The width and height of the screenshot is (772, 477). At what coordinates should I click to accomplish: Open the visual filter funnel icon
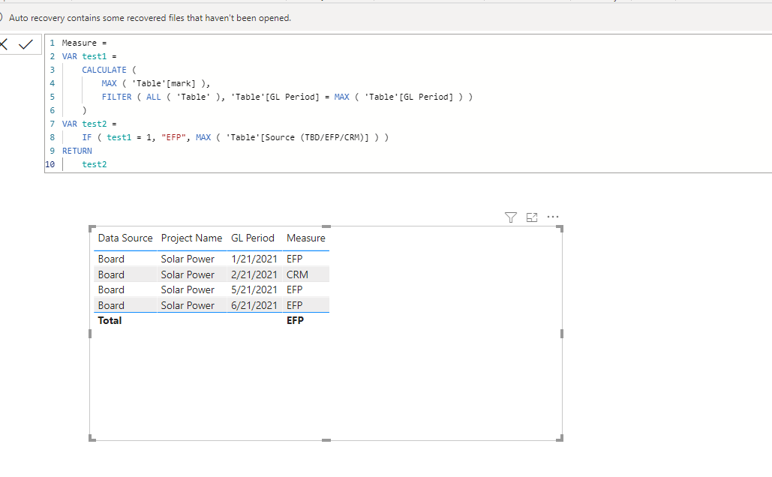pyautogui.click(x=511, y=217)
